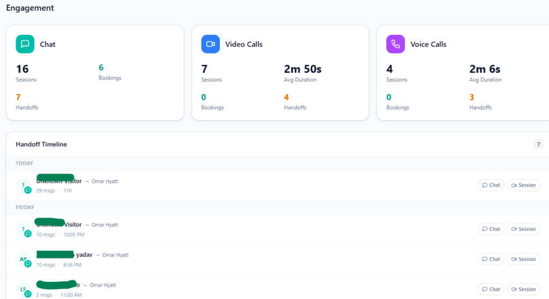Click avatar of the 10:05 PM visitor
The height and width of the screenshot is (299, 549).
point(24,229)
